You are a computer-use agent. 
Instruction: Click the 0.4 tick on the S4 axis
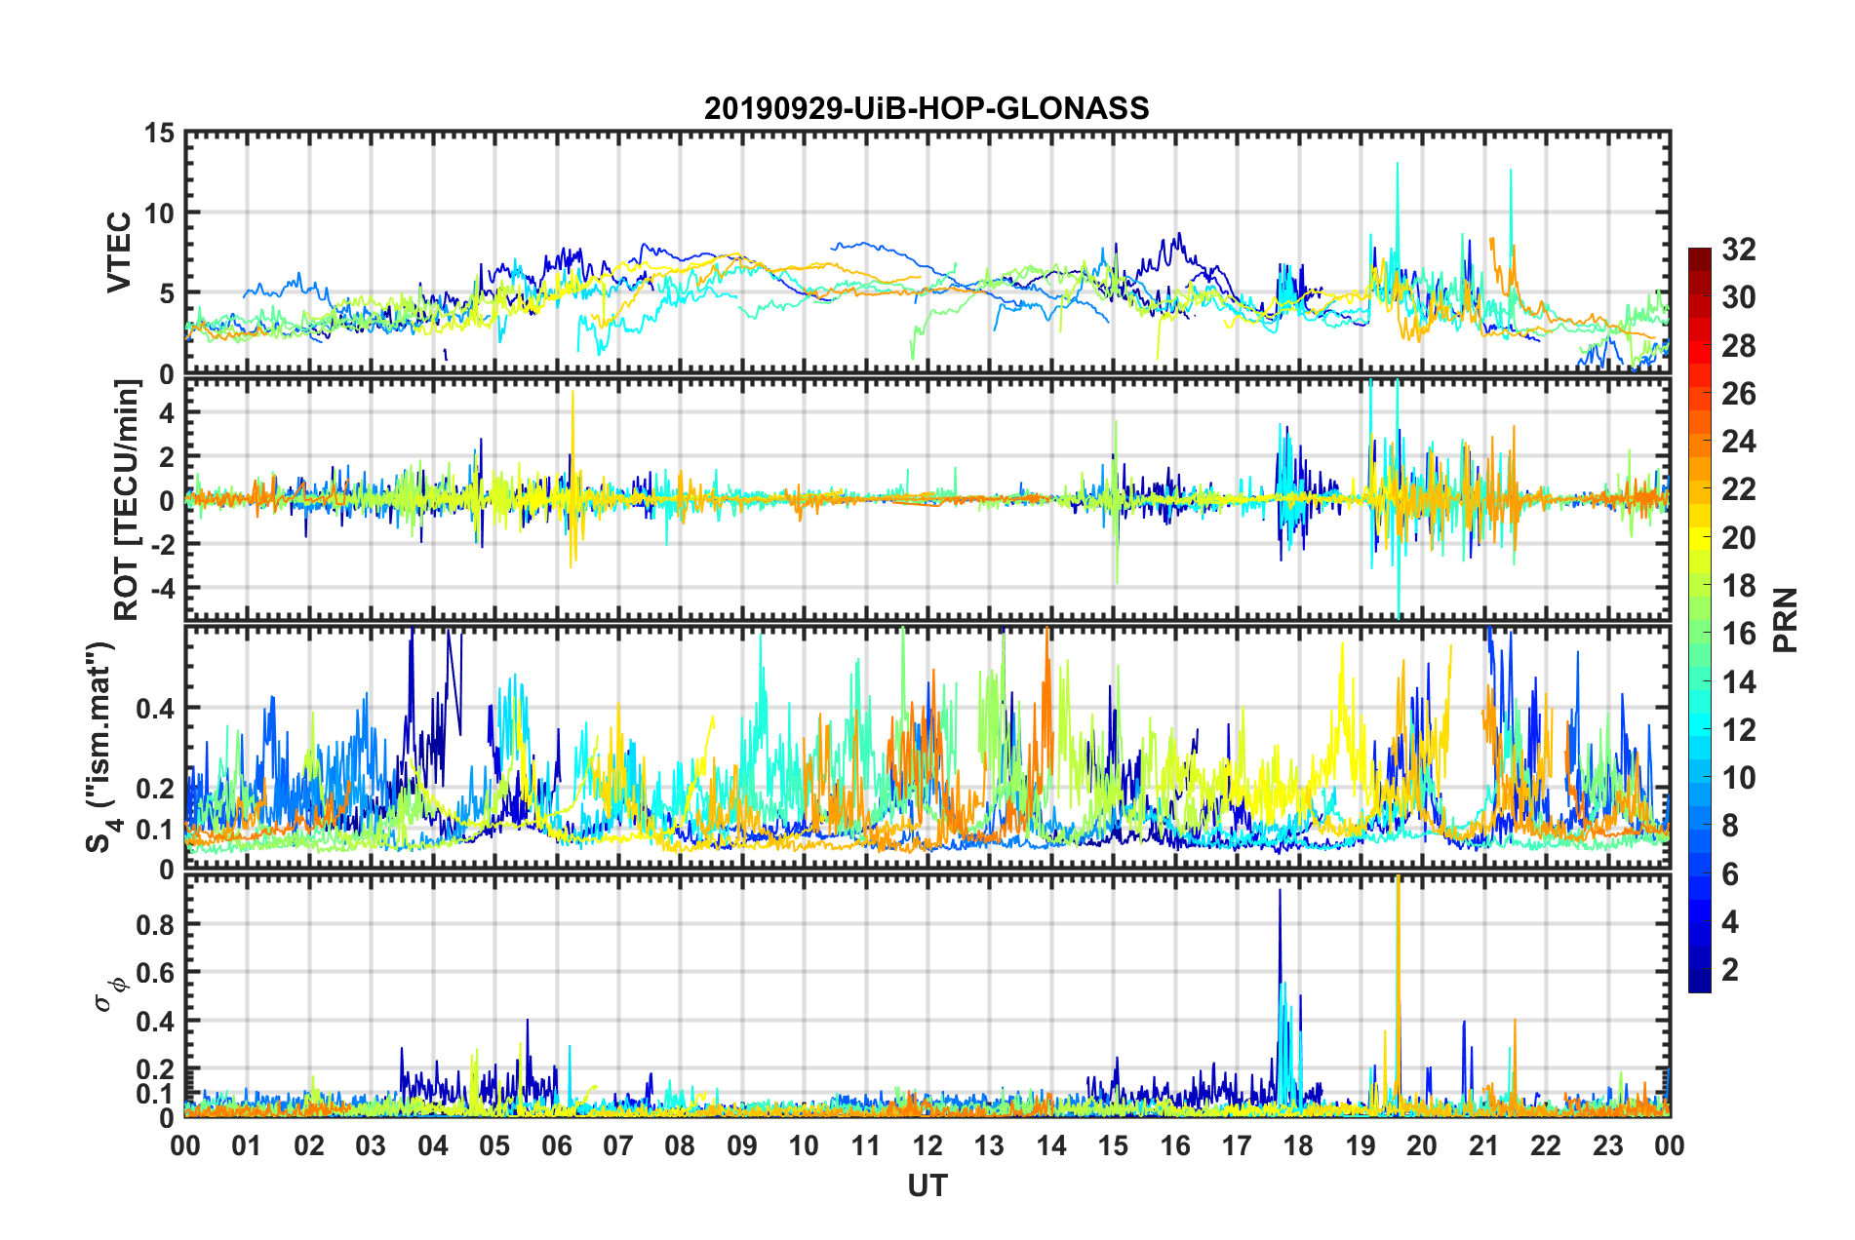coord(156,709)
